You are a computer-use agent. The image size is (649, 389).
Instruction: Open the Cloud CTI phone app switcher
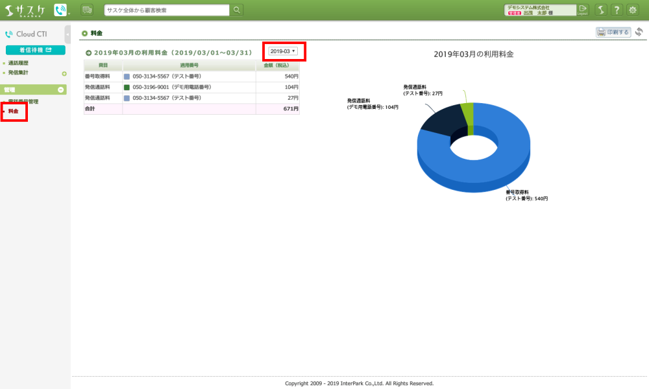[61, 10]
